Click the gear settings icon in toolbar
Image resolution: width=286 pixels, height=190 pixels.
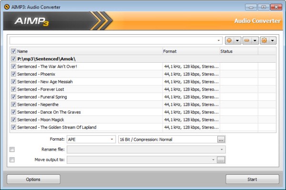[264, 40]
